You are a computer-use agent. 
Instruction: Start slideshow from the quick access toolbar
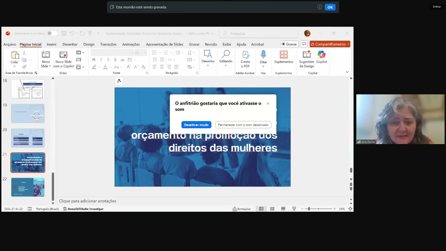point(90,33)
